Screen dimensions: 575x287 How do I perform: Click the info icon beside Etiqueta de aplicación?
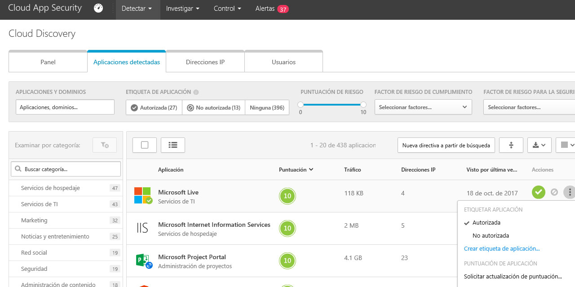coord(196,92)
